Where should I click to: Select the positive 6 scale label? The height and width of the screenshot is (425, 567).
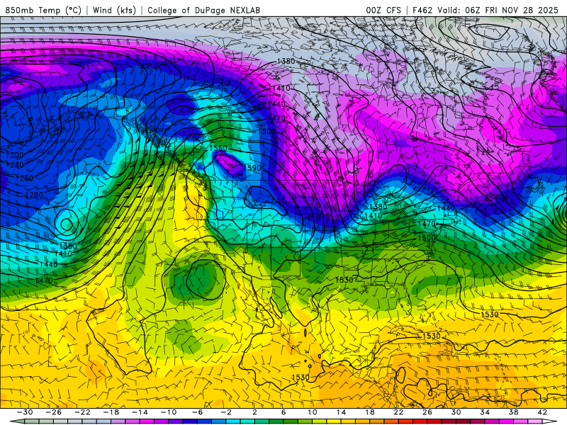point(283,412)
